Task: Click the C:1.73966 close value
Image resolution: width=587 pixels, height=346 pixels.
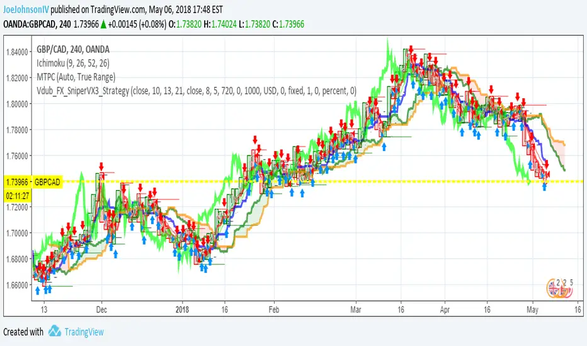Action: [x=288, y=25]
